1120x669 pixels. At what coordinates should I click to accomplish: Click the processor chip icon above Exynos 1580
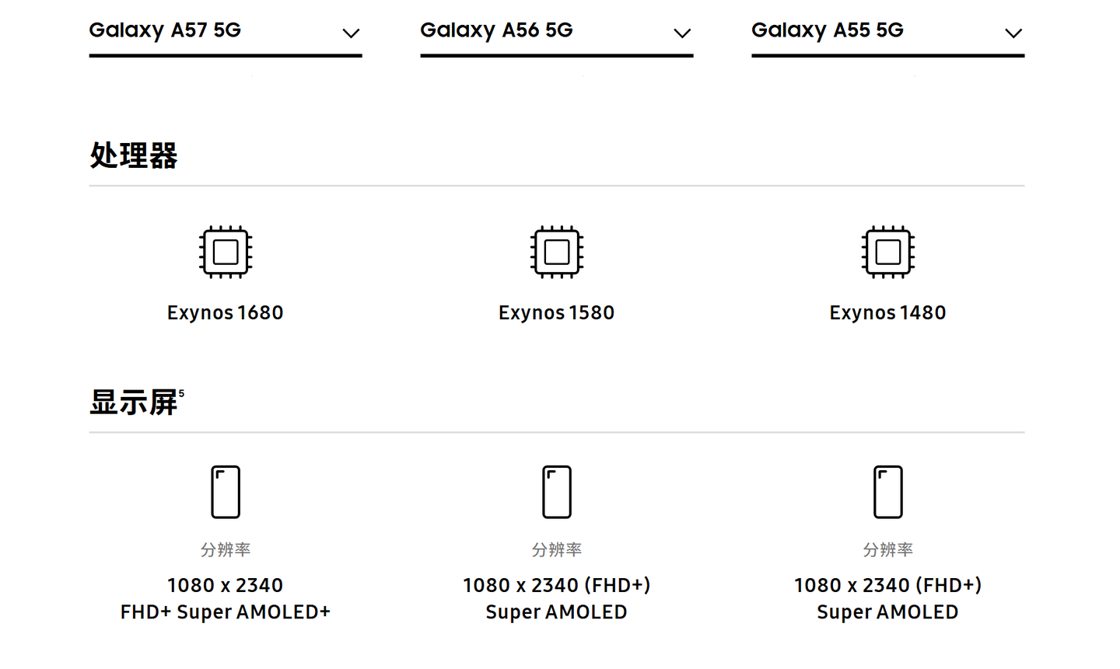point(557,252)
